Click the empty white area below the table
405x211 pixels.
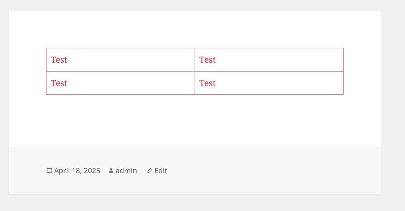(195, 120)
